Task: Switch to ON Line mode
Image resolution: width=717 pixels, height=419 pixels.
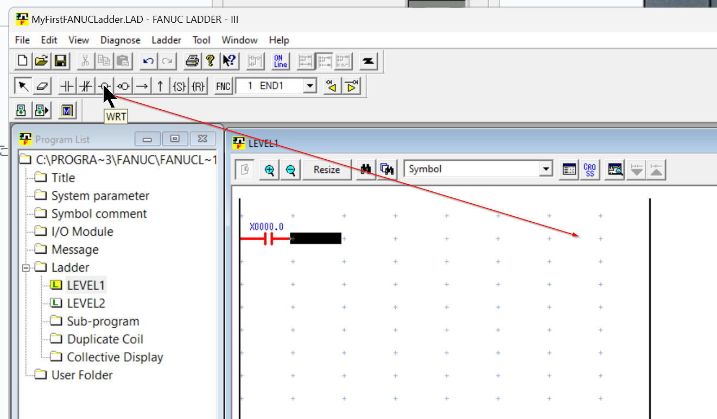Action: 280,60
